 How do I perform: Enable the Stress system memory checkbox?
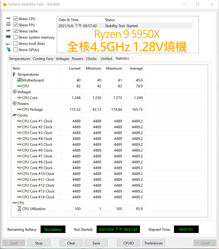(x=15, y=37)
